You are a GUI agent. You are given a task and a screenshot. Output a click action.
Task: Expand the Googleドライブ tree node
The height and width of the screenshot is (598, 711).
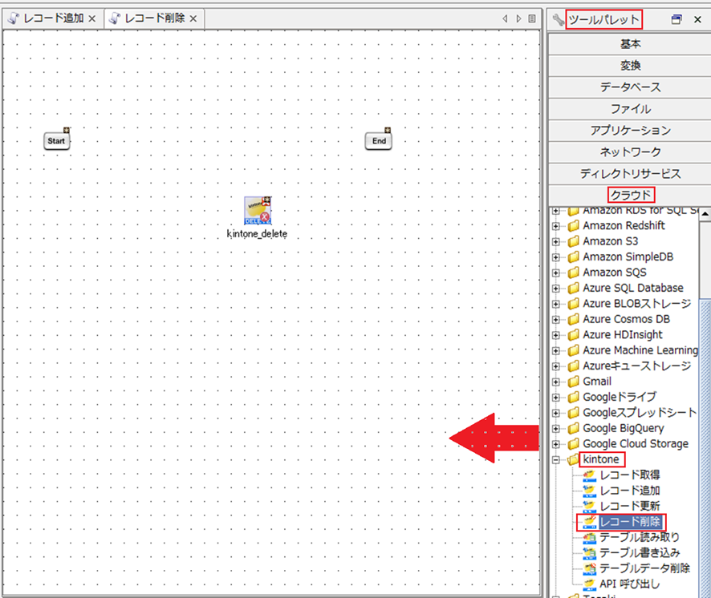point(556,398)
